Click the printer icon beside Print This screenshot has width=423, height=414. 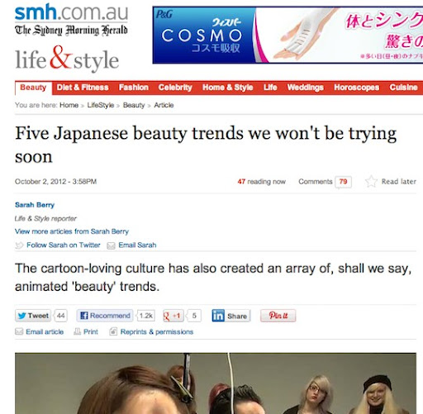[x=78, y=331]
